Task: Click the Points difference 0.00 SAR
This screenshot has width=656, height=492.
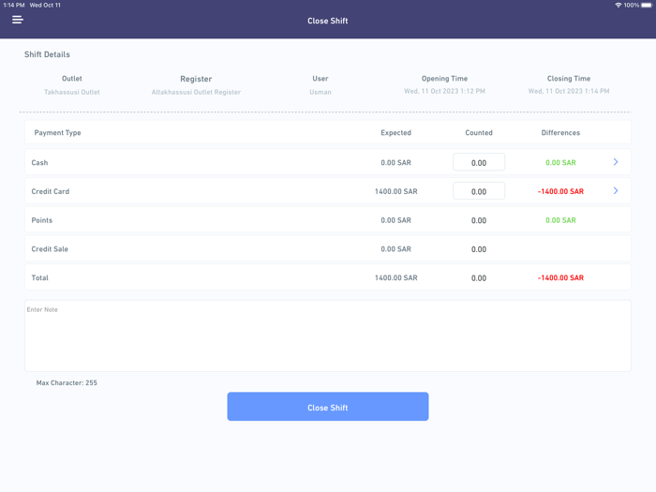Action: pos(560,220)
